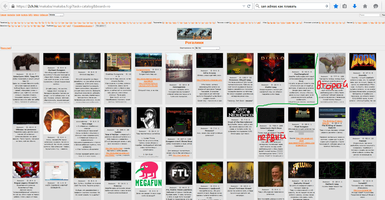Open the Infra Arcana thread thumbnail
The height and width of the screenshot is (200, 385).
tap(210, 61)
